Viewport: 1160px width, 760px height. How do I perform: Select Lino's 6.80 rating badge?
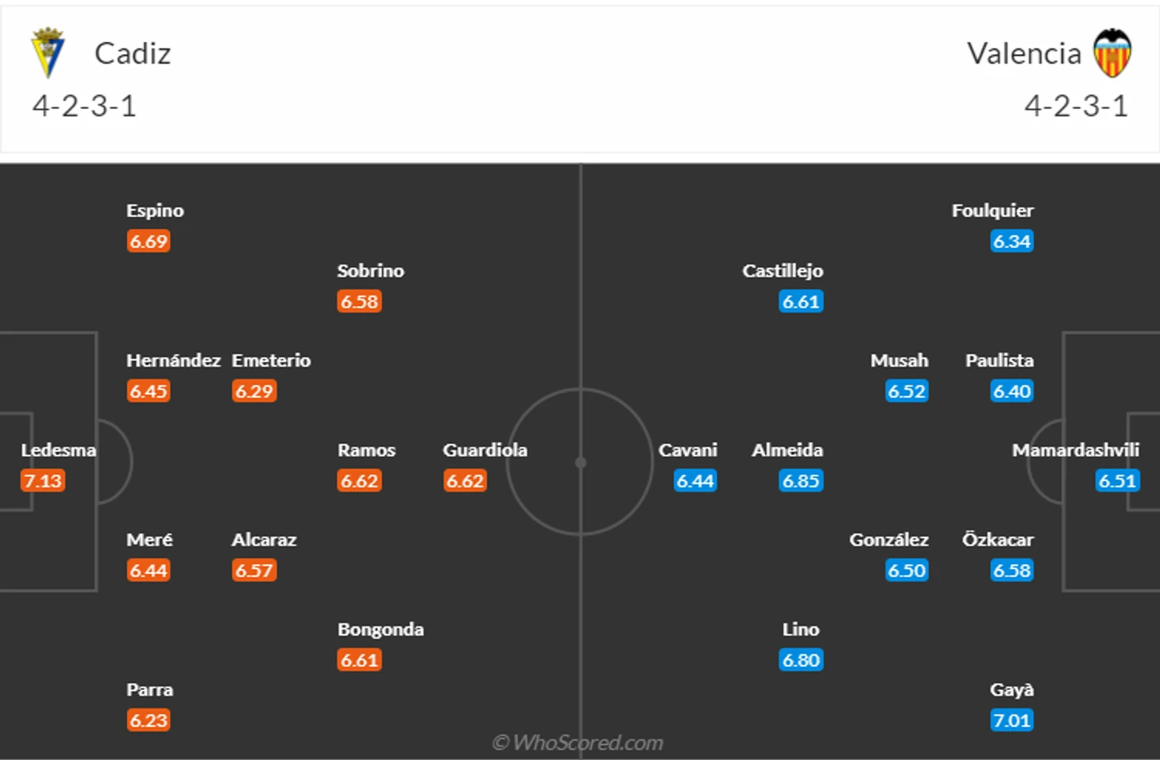pos(801,660)
